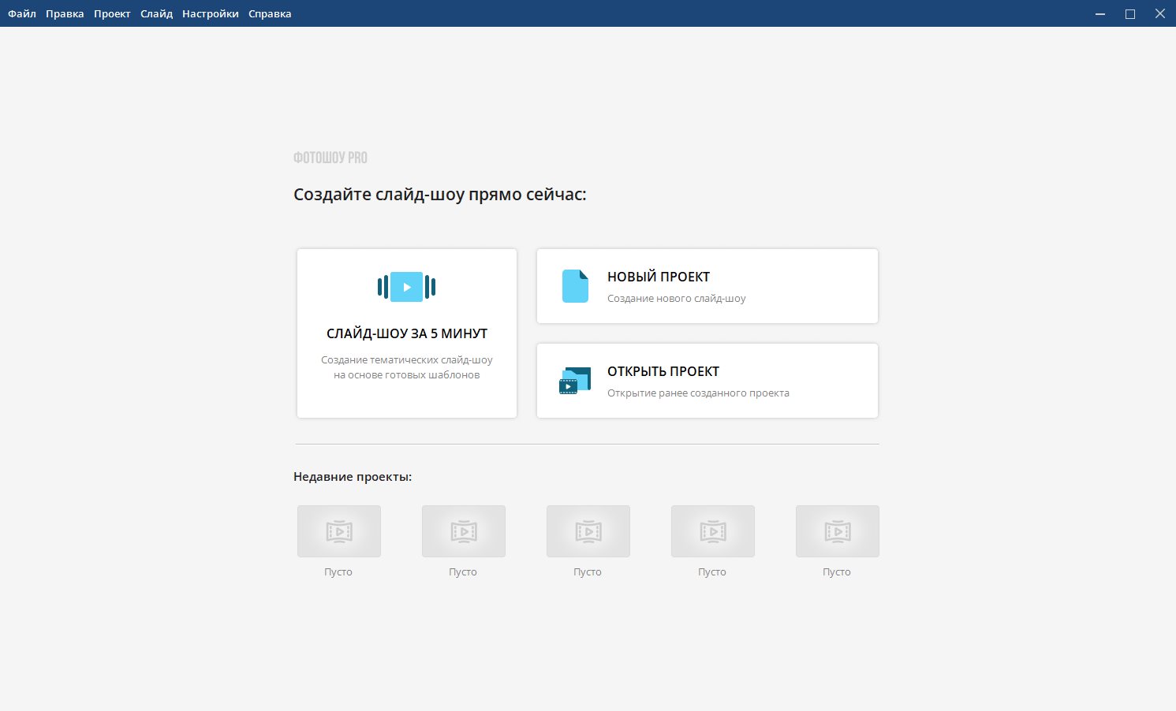The height and width of the screenshot is (711, 1176).
Task: Open the Слайд menu
Action: coord(156,13)
